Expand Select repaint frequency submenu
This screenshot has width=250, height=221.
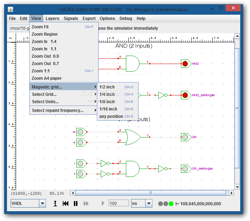click(63, 110)
